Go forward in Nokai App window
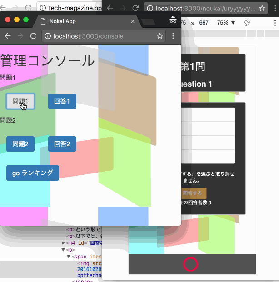Image resolution: width=279 pixels, height=282 pixels. coord(20,36)
